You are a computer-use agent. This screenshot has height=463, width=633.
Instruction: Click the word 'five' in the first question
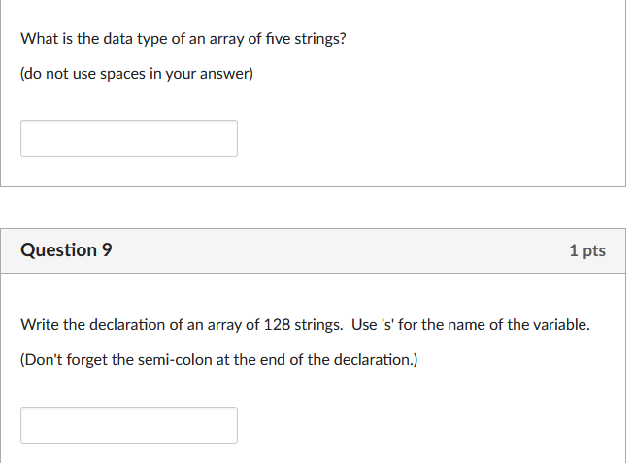point(278,39)
